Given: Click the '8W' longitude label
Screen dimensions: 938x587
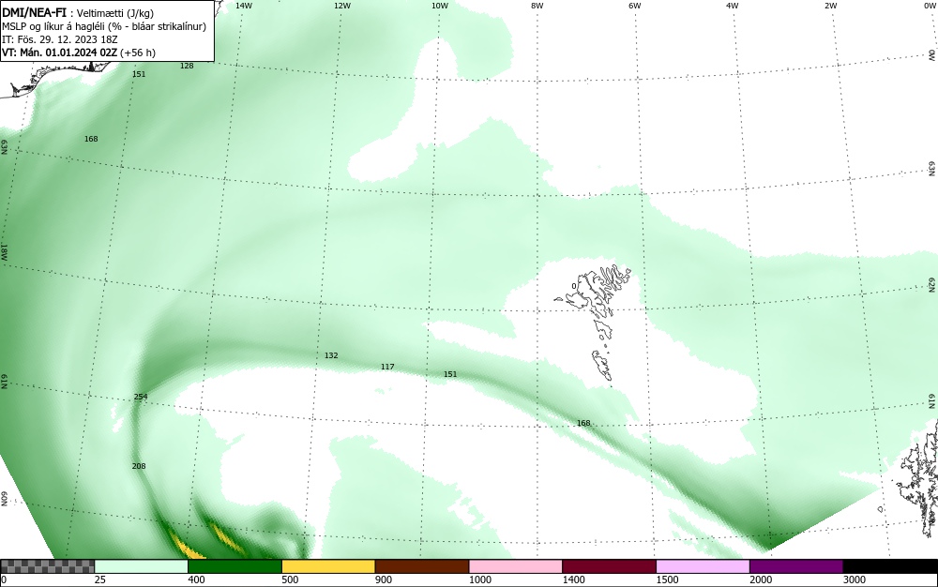Looking at the screenshot, I should tap(537, 6).
